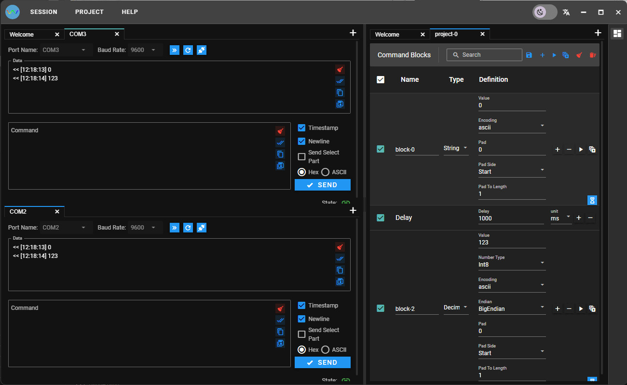Switch to the Welcome tab in right pane
Image resolution: width=627 pixels, height=385 pixels.
click(387, 35)
